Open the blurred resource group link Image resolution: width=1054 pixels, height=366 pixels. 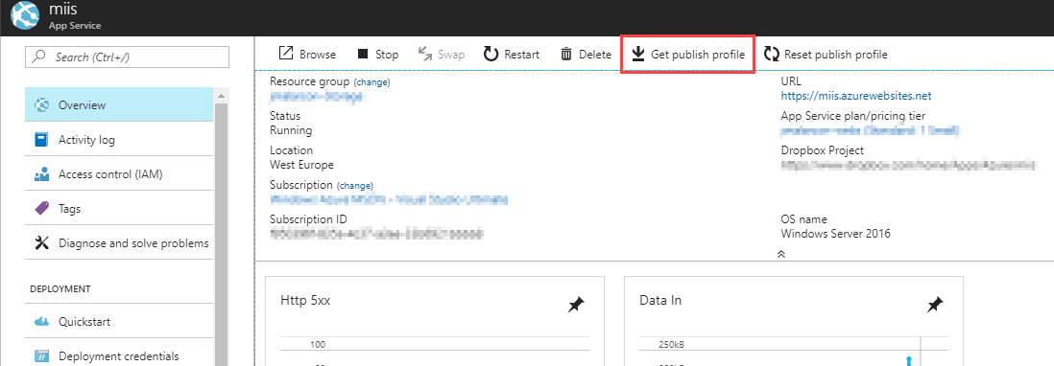point(317,97)
